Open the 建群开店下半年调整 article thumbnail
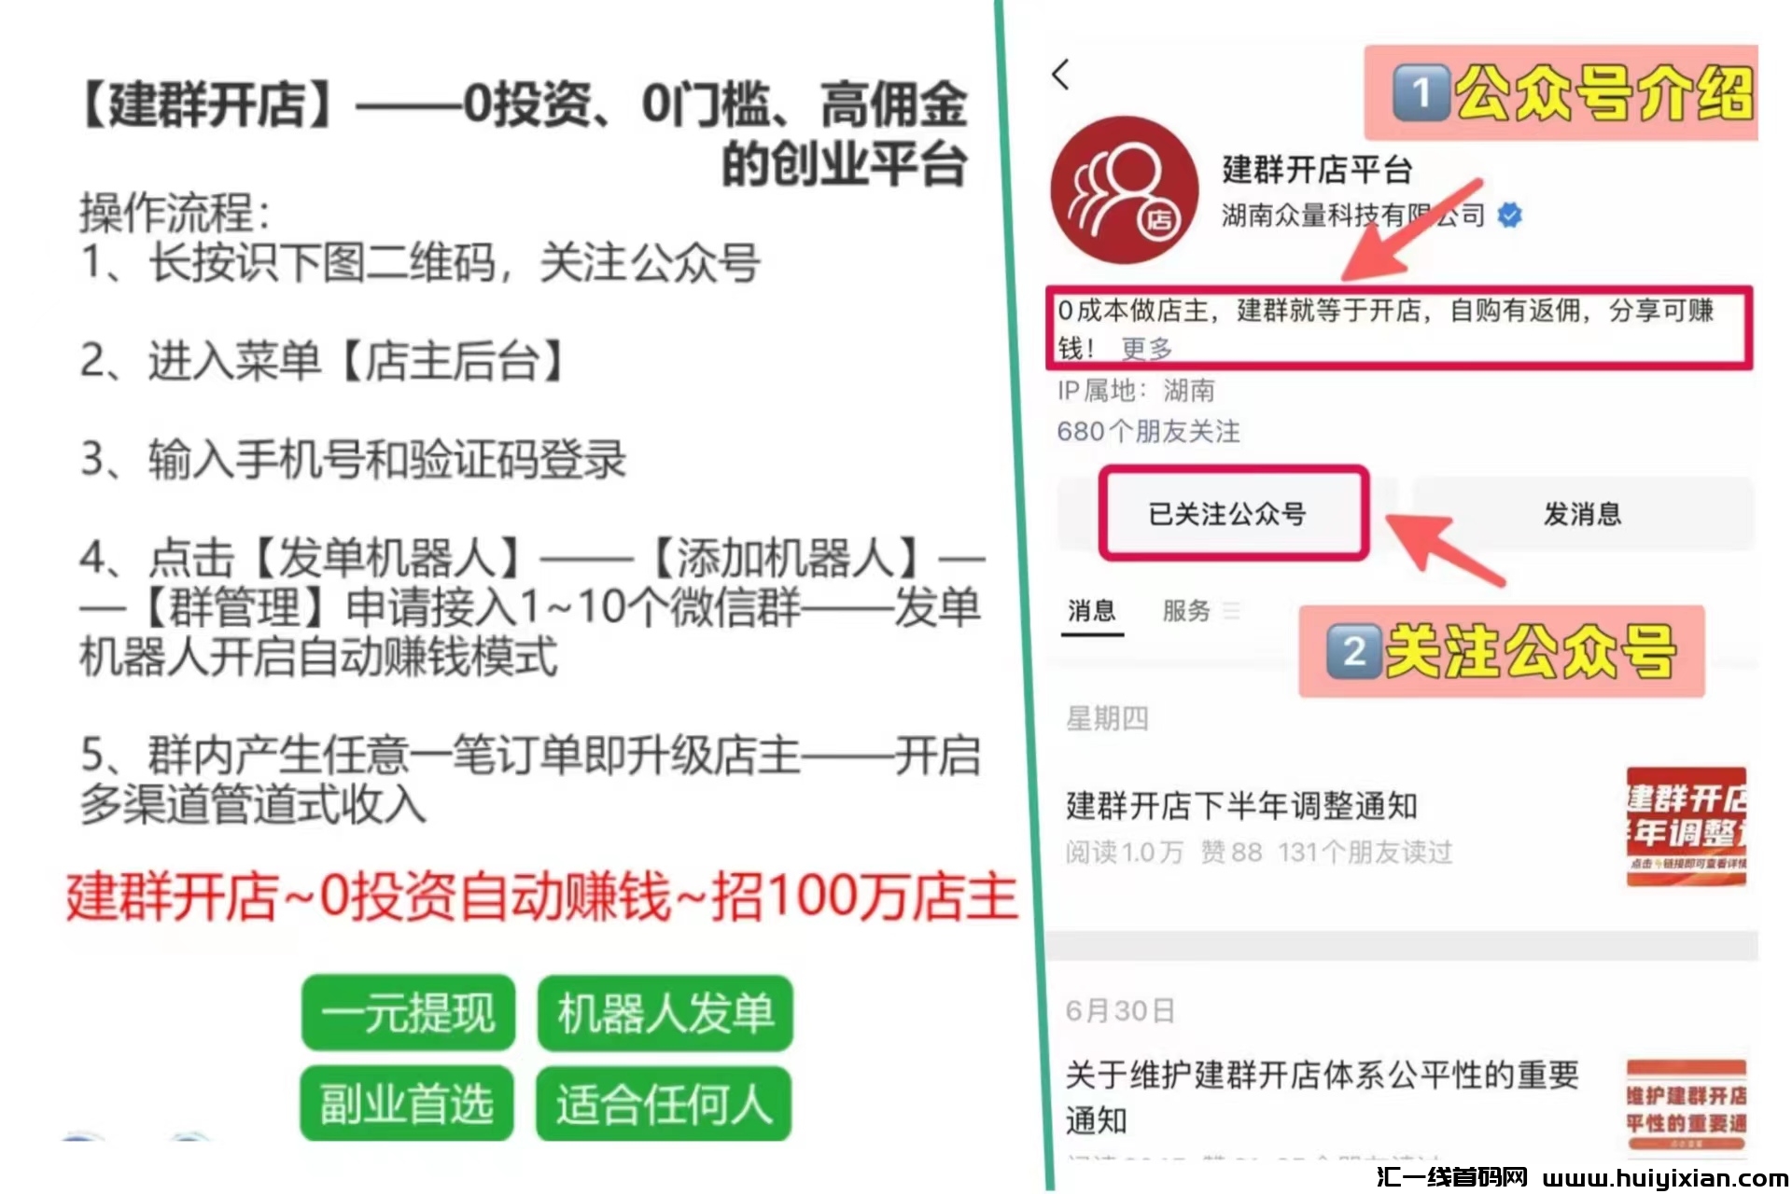The height and width of the screenshot is (1194, 1792). point(1687,826)
